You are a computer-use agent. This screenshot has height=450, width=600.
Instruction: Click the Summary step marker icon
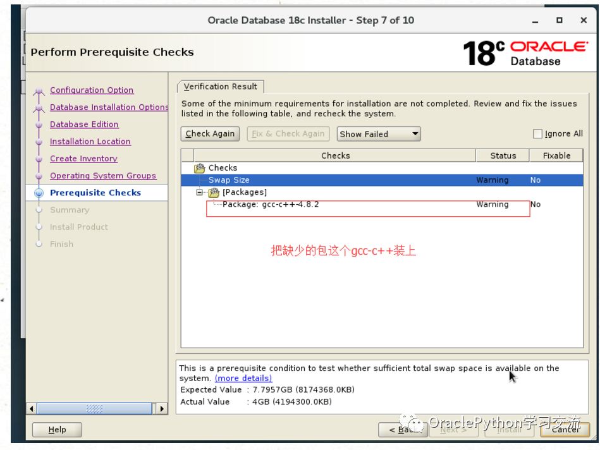point(39,210)
